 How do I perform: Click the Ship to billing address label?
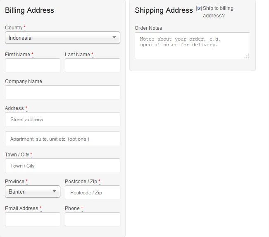[218, 12]
